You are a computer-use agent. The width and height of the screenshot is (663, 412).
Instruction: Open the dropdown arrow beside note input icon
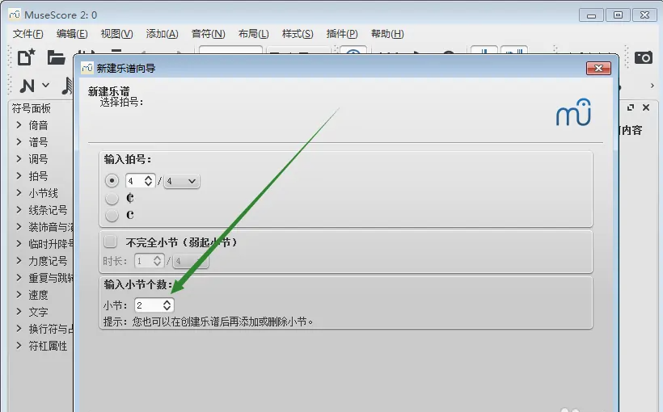45,86
